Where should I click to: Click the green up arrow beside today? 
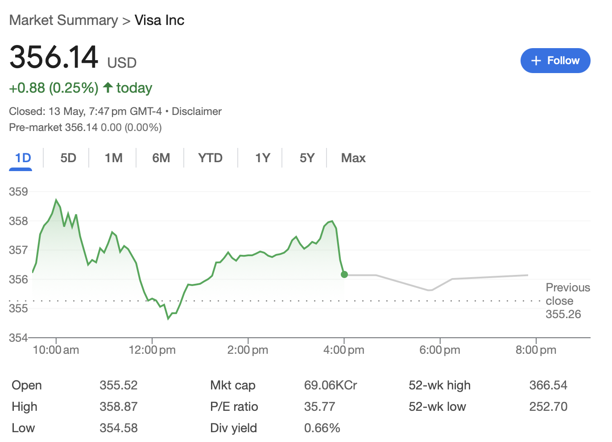pos(108,87)
